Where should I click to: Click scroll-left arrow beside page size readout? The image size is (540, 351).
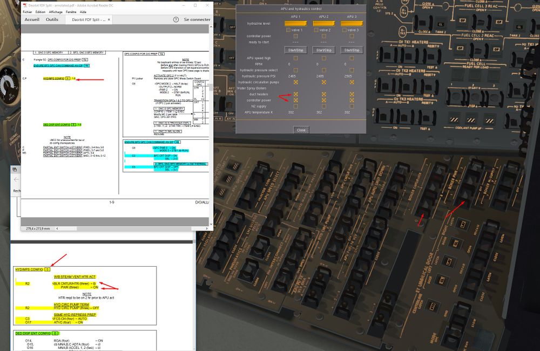click(57, 228)
